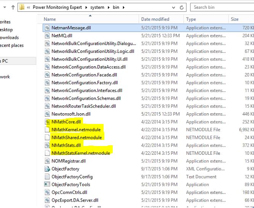Refresh the bin folder view
254x208 pixels.
pyautogui.click(x=182, y=8)
